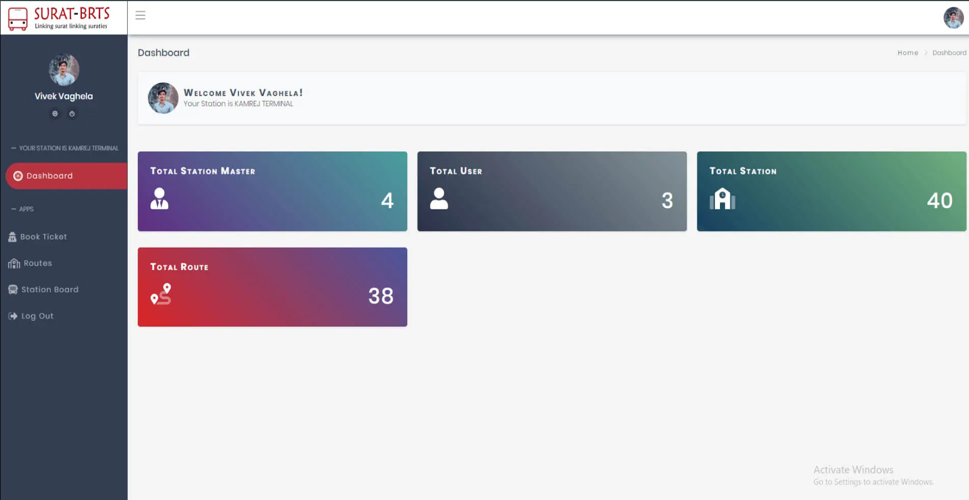Click the user silhouette icon in Total User

click(439, 199)
